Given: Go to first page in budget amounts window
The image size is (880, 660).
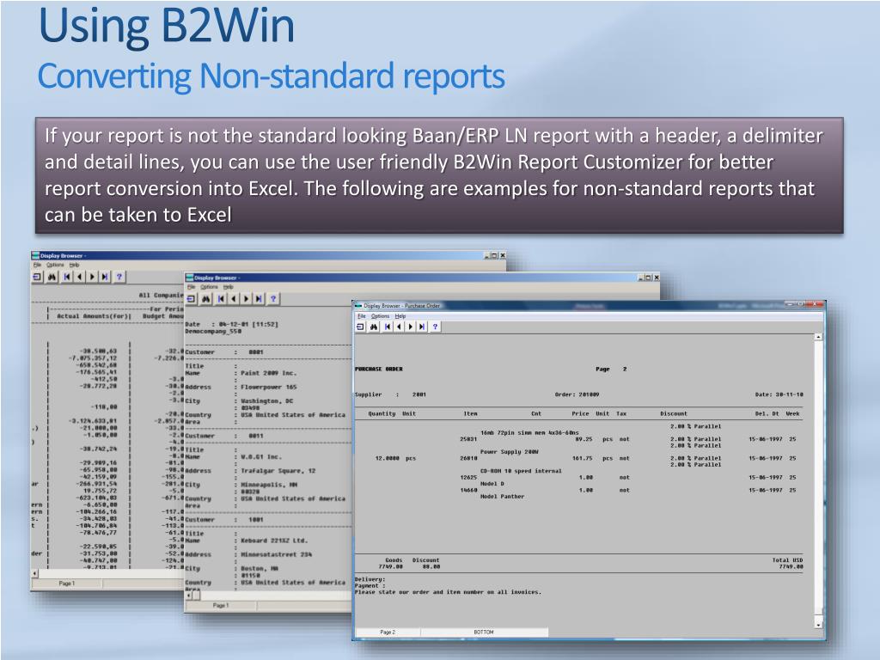Looking at the screenshot, I should point(67,277).
